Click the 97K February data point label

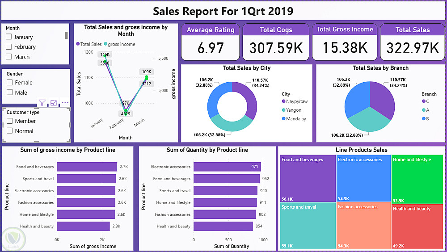126,103
